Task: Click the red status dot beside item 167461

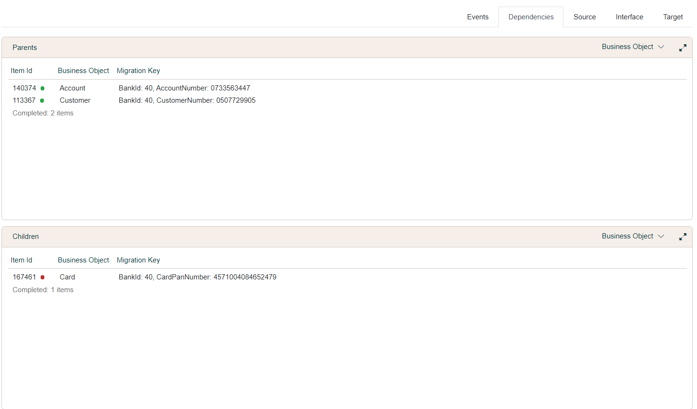Action: point(42,277)
